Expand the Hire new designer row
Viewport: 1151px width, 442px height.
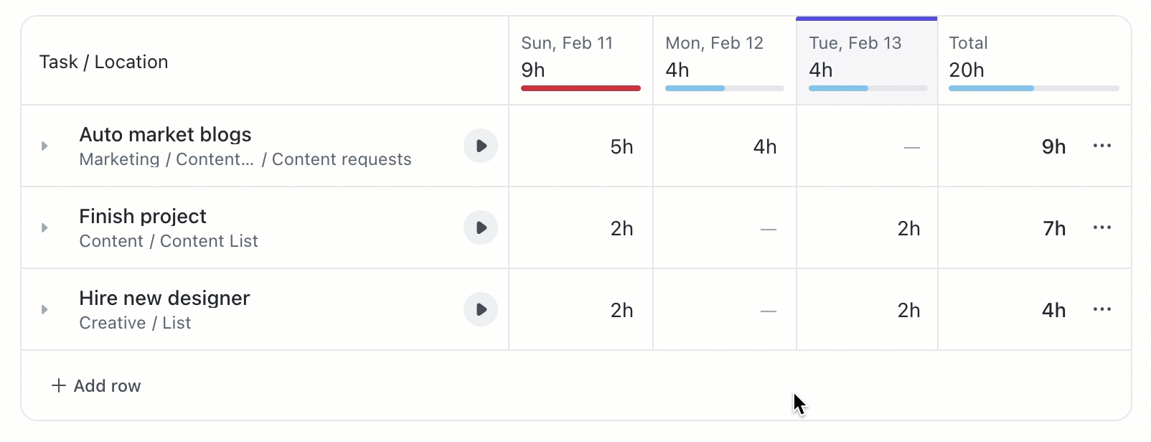coord(44,309)
